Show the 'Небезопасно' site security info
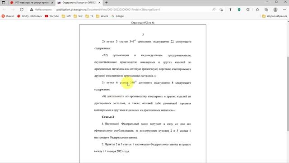This screenshot has height=163, width=289. (41, 10)
